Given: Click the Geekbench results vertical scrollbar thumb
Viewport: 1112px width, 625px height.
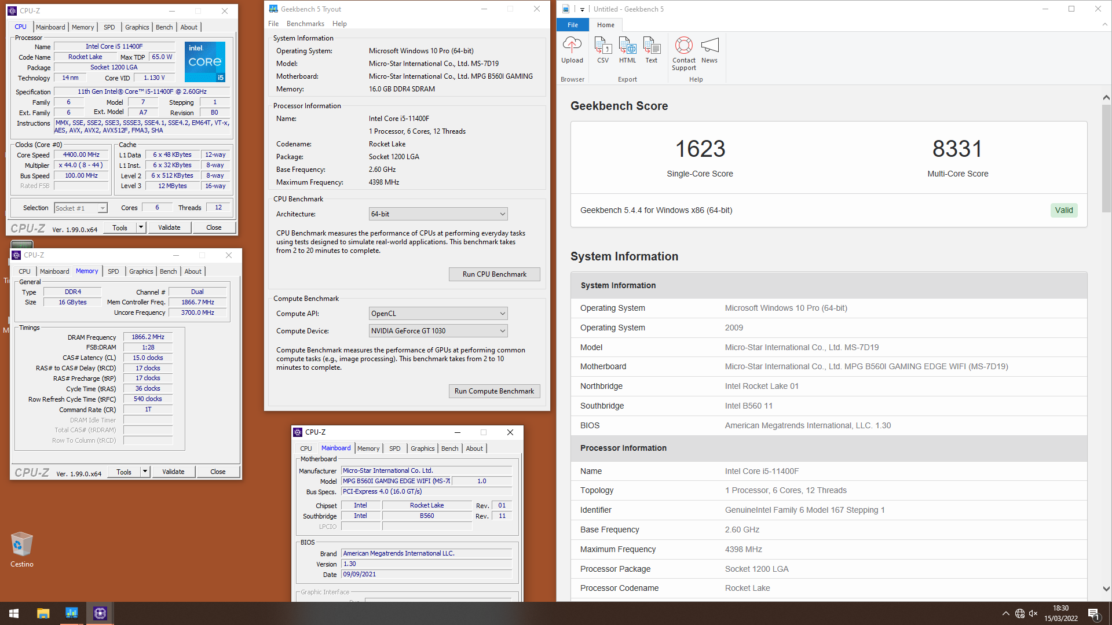Looking at the screenshot, I should pos(1106,157).
